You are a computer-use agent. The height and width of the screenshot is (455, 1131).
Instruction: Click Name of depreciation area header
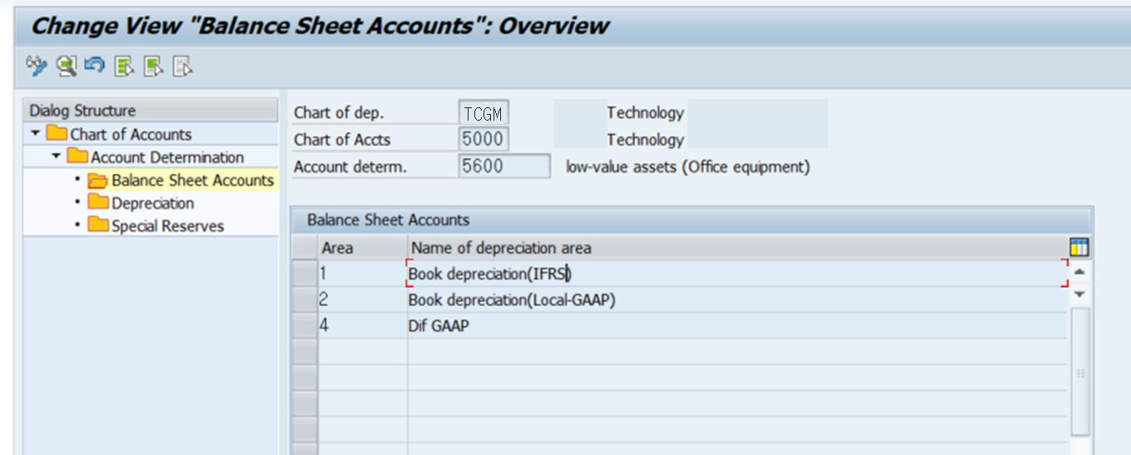(737, 248)
